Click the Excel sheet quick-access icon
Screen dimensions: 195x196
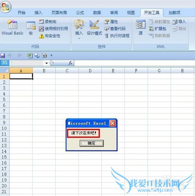click(30, 55)
